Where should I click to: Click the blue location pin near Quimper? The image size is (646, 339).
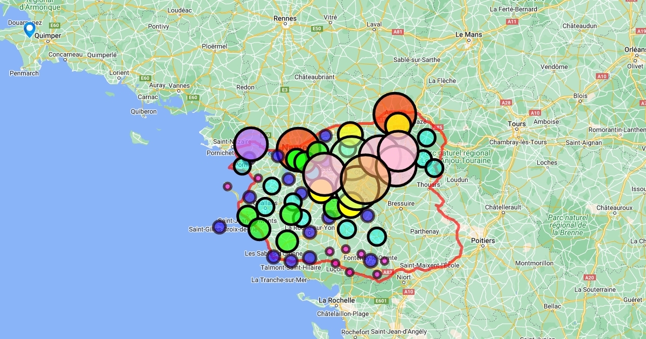[30, 29]
